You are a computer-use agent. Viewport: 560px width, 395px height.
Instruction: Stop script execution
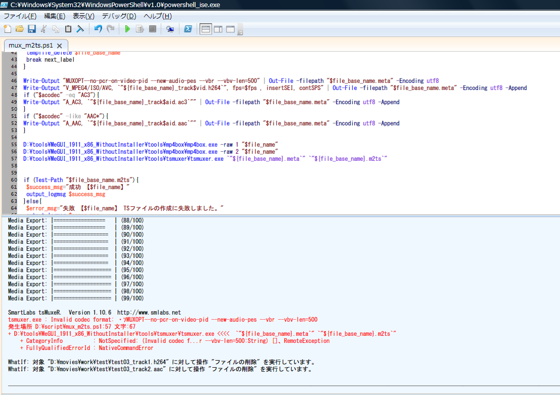(152, 29)
